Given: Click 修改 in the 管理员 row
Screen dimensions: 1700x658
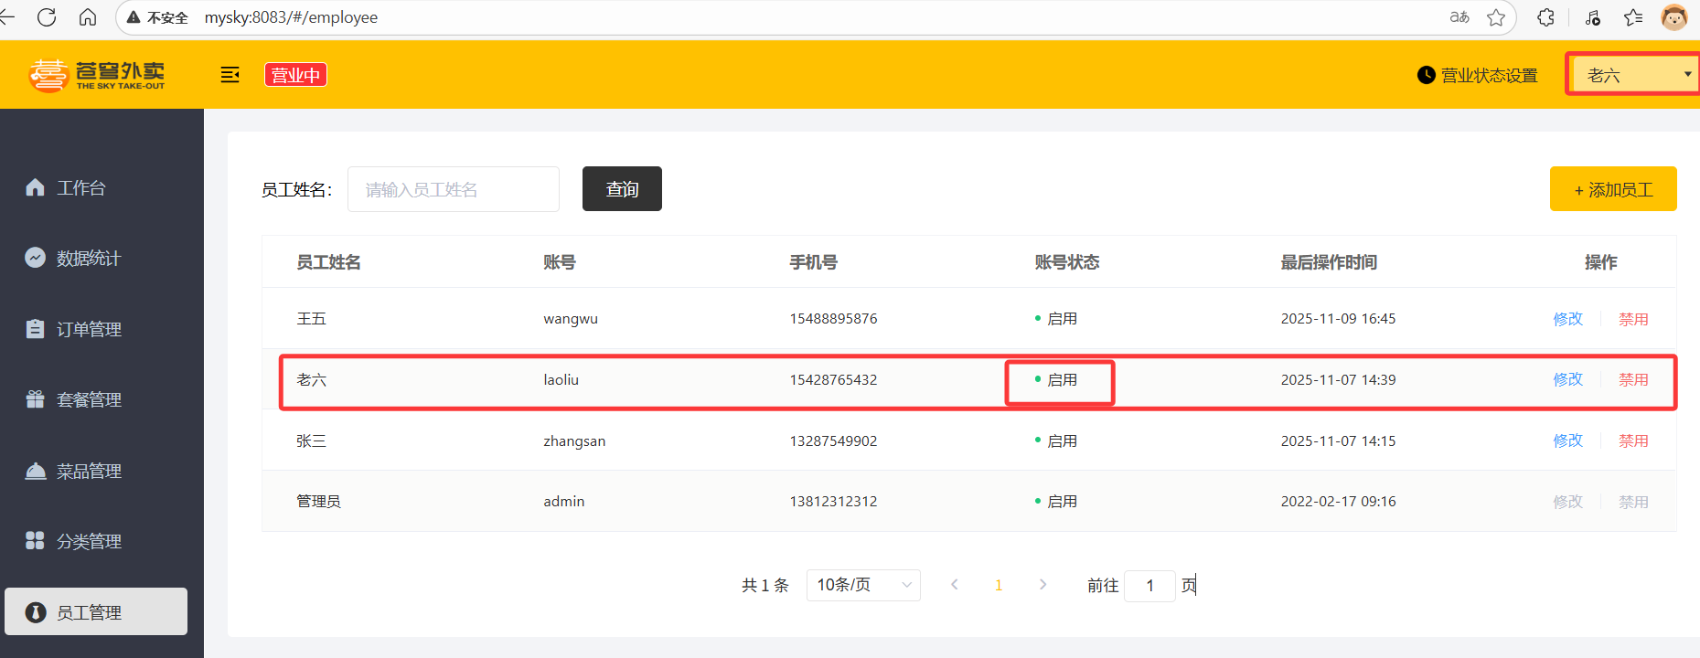Looking at the screenshot, I should tap(1567, 502).
